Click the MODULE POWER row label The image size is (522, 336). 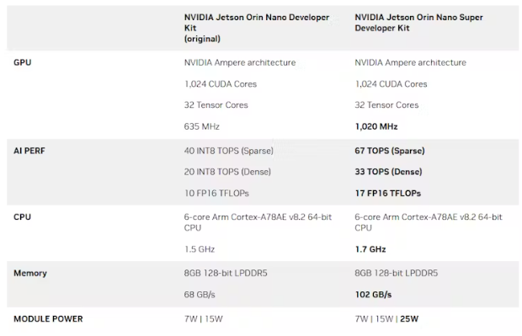pyautogui.click(x=48, y=318)
